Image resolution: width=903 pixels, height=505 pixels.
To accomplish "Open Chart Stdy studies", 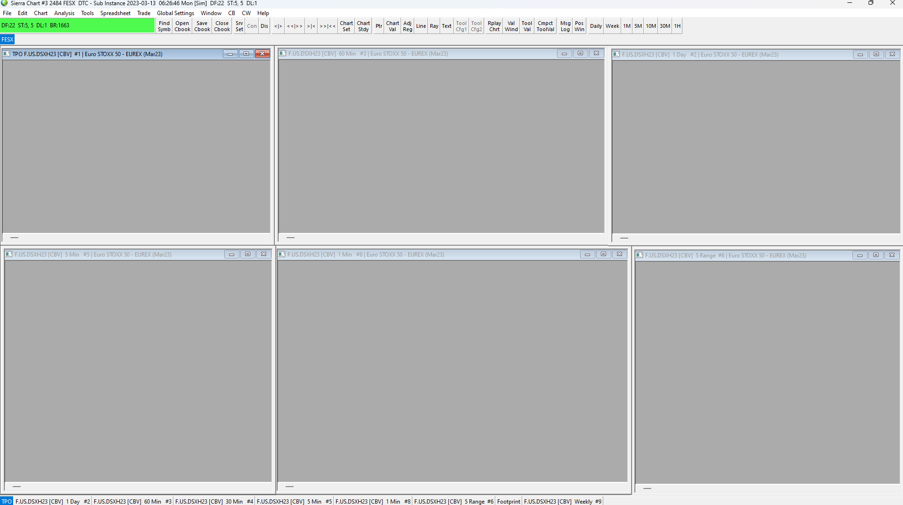I will coord(363,26).
